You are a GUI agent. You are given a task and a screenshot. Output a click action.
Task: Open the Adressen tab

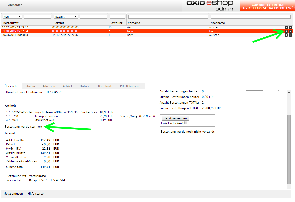coord(49,86)
